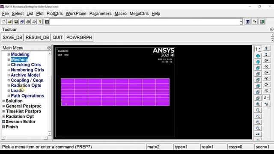
Task: Open ANSYS Help with the yellow key icon
Action: pos(40,22)
